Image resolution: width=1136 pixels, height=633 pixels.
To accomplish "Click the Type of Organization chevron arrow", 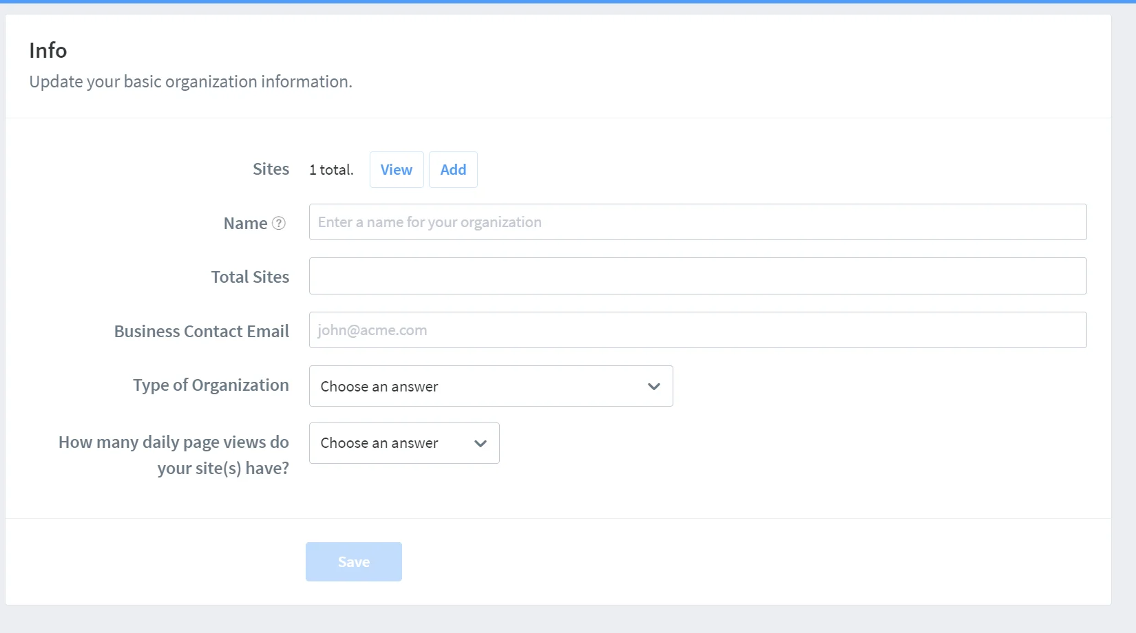I will click(x=654, y=387).
